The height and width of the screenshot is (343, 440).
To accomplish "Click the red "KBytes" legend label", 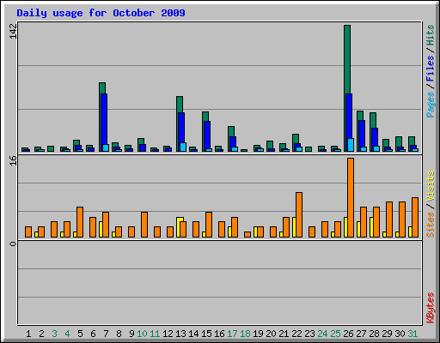I will [430, 308].
